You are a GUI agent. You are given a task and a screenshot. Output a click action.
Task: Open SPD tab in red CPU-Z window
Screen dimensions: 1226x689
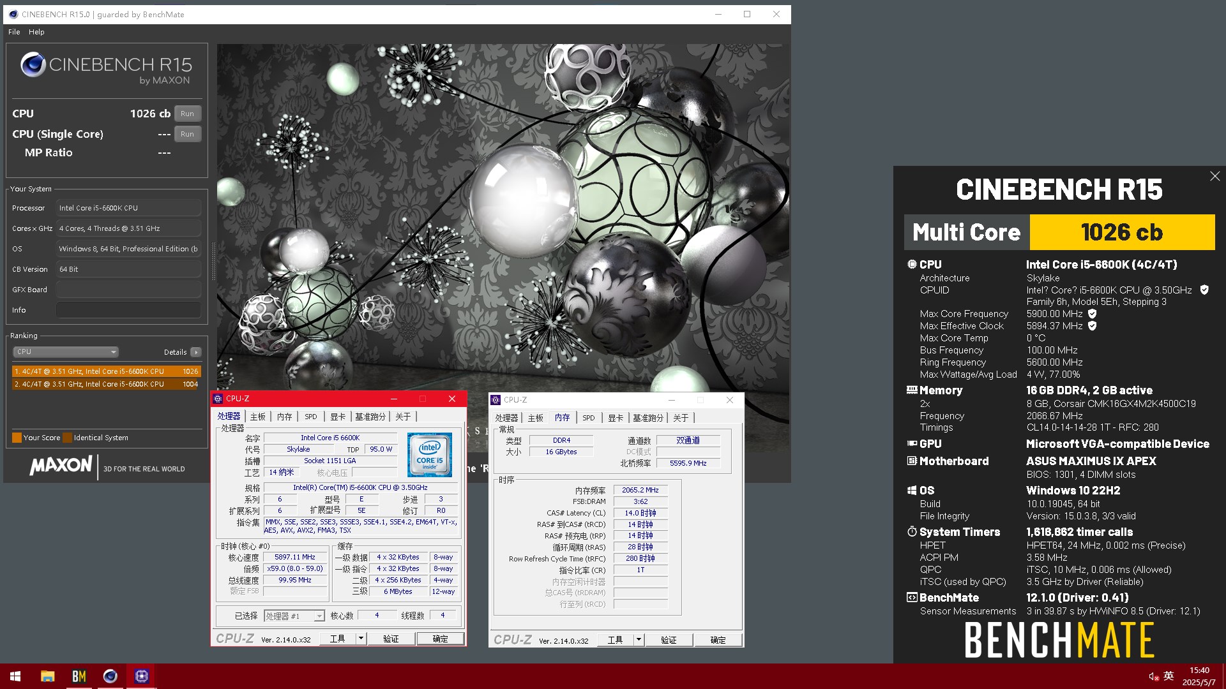pos(311,417)
